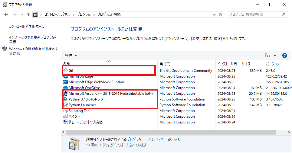Click the リモート デスクトップ接続 icon
This screenshot has width=292, height=153.
click(x=66, y=122)
